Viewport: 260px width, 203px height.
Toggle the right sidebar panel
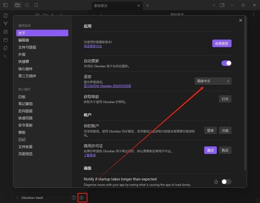click(x=222, y=5)
